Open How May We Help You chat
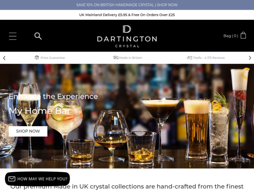The width and height of the screenshot is (254, 190). coord(37,179)
